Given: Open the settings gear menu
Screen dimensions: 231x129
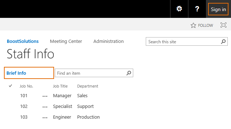Looking at the screenshot, I should 179,9.
